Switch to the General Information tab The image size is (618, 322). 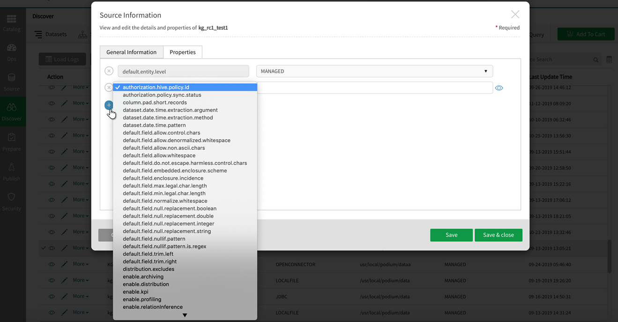(x=131, y=52)
